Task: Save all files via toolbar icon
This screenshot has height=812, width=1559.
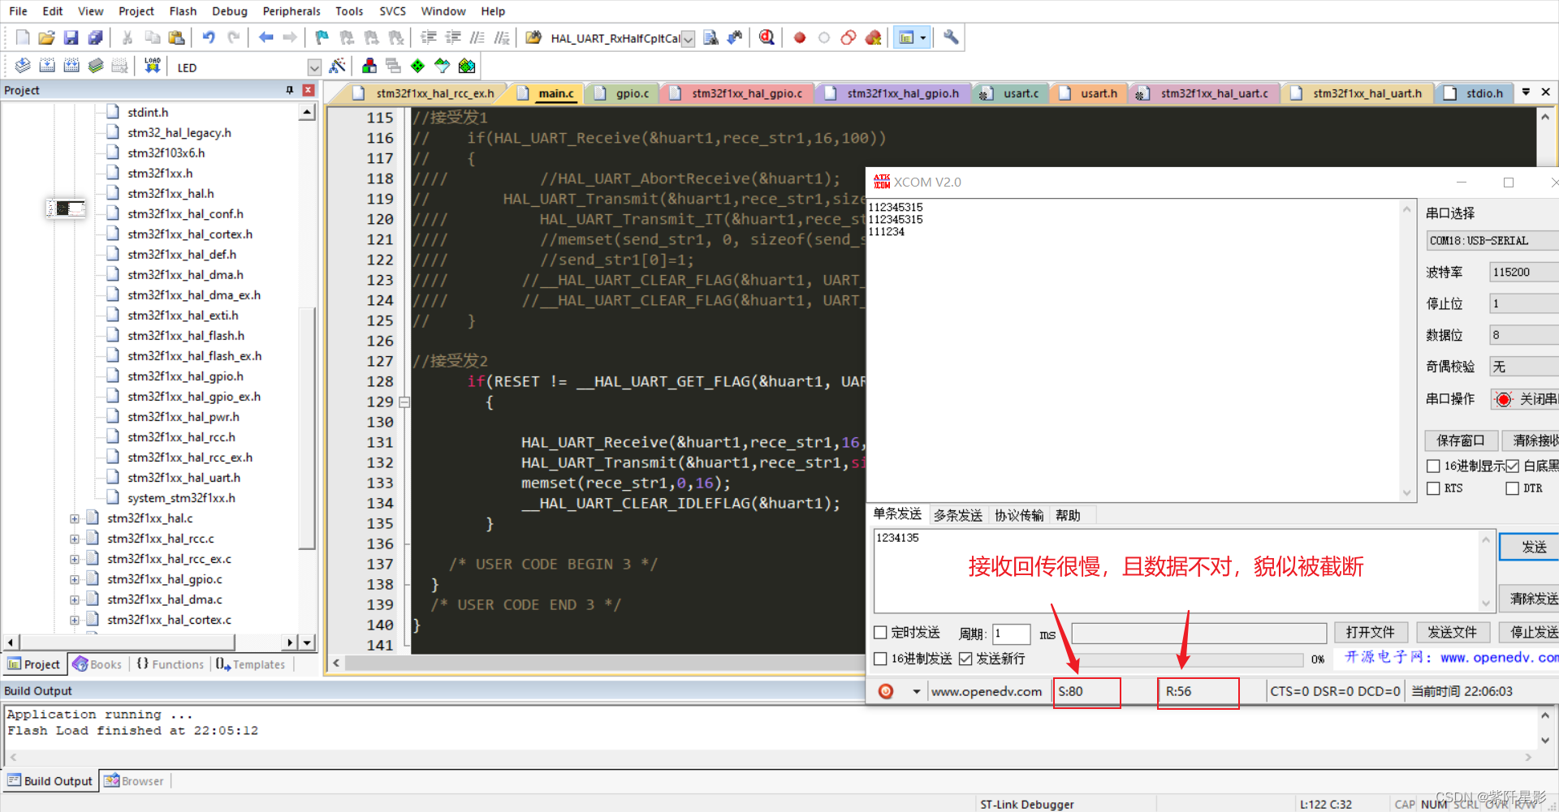Action: (x=96, y=37)
